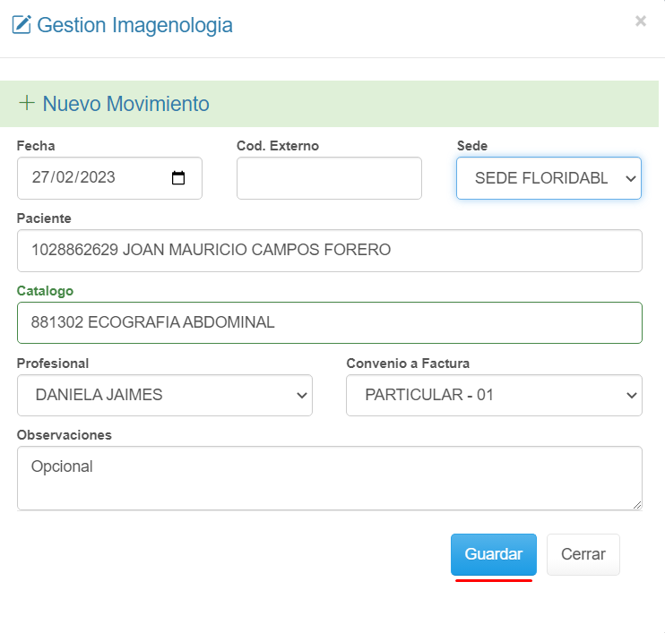Click the Paciente field with JOAN MAURICIO

coord(329,250)
